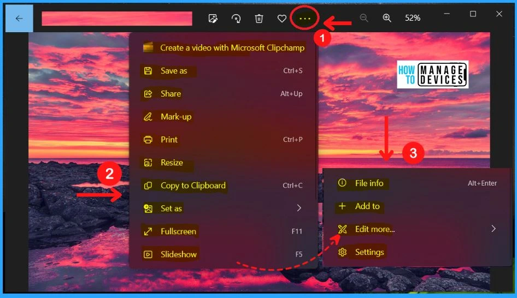Click the 52% zoom level value
Viewport: 517px width, 298px height.
[x=413, y=18]
